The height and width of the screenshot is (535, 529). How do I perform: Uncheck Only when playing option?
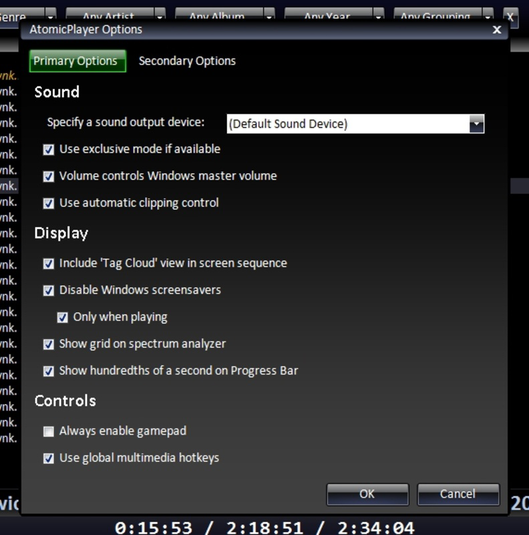[x=62, y=317]
